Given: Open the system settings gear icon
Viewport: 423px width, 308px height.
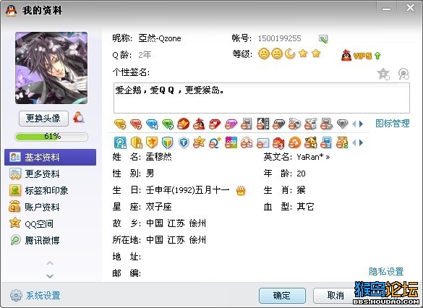Looking at the screenshot, I should click(x=16, y=295).
